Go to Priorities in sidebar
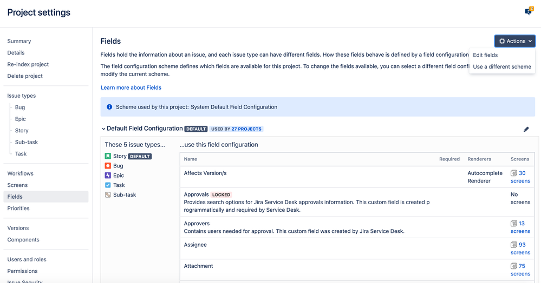Screen dimensions: 541x283 (x=18, y=208)
